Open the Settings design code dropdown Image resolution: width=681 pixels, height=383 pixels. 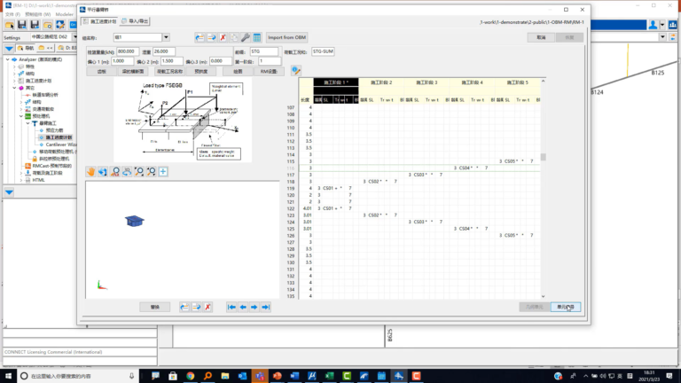click(74, 37)
